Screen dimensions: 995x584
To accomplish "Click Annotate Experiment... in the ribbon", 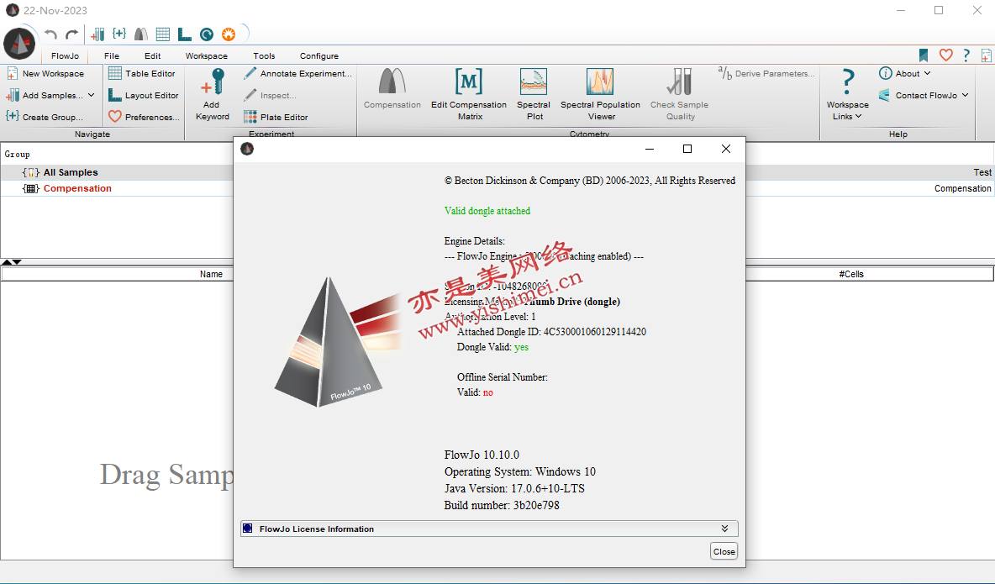I will (297, 74).
